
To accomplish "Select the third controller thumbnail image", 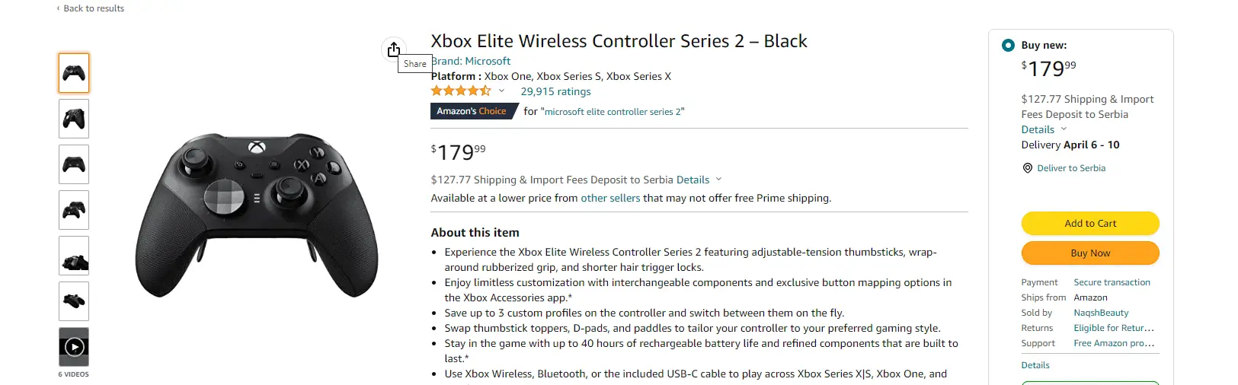I will [74, 164].
